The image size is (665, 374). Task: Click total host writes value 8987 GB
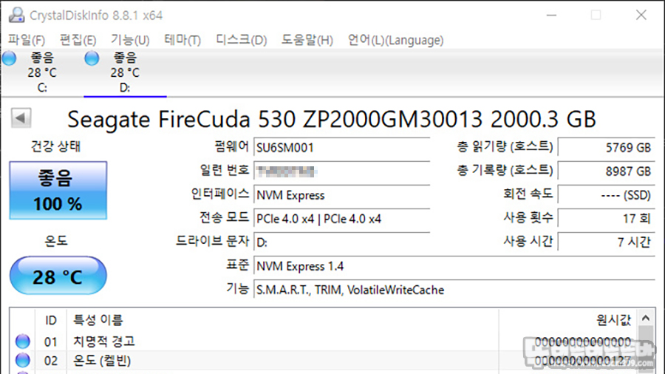tap(607, 171)
